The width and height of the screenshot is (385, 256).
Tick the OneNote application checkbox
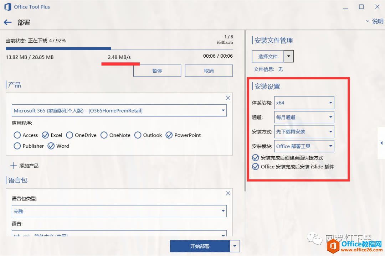click(x=104, y=135)
